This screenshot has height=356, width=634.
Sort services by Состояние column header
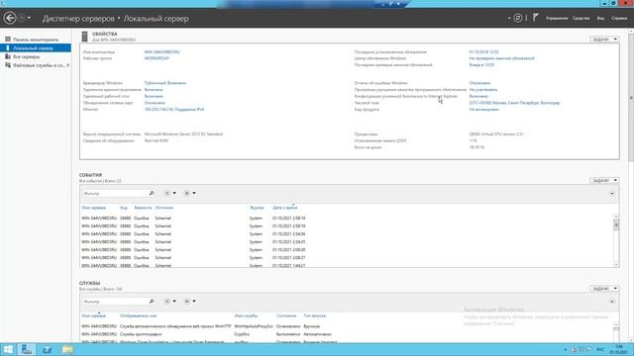coord(286,315)
